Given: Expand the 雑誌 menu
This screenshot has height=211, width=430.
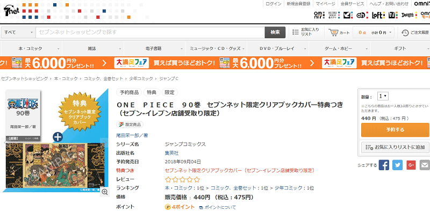Looking at the screenshot, I should click(x=93, y=48).
